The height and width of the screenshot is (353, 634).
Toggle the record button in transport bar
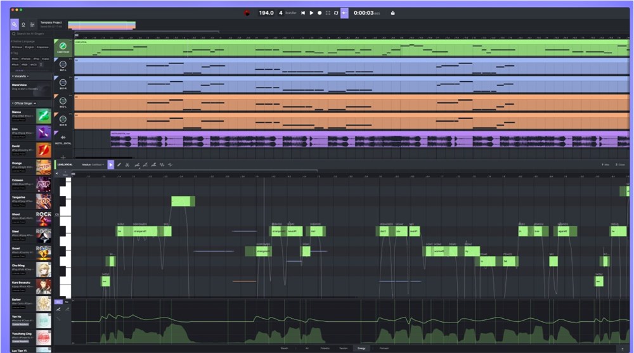click(x=320, y=13)
